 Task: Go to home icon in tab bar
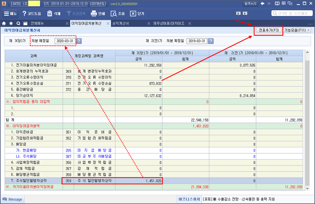pos(4,23)
